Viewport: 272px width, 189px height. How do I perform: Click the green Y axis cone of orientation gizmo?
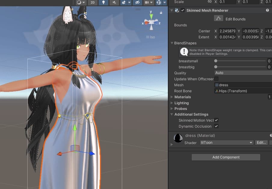pos(151,16)
